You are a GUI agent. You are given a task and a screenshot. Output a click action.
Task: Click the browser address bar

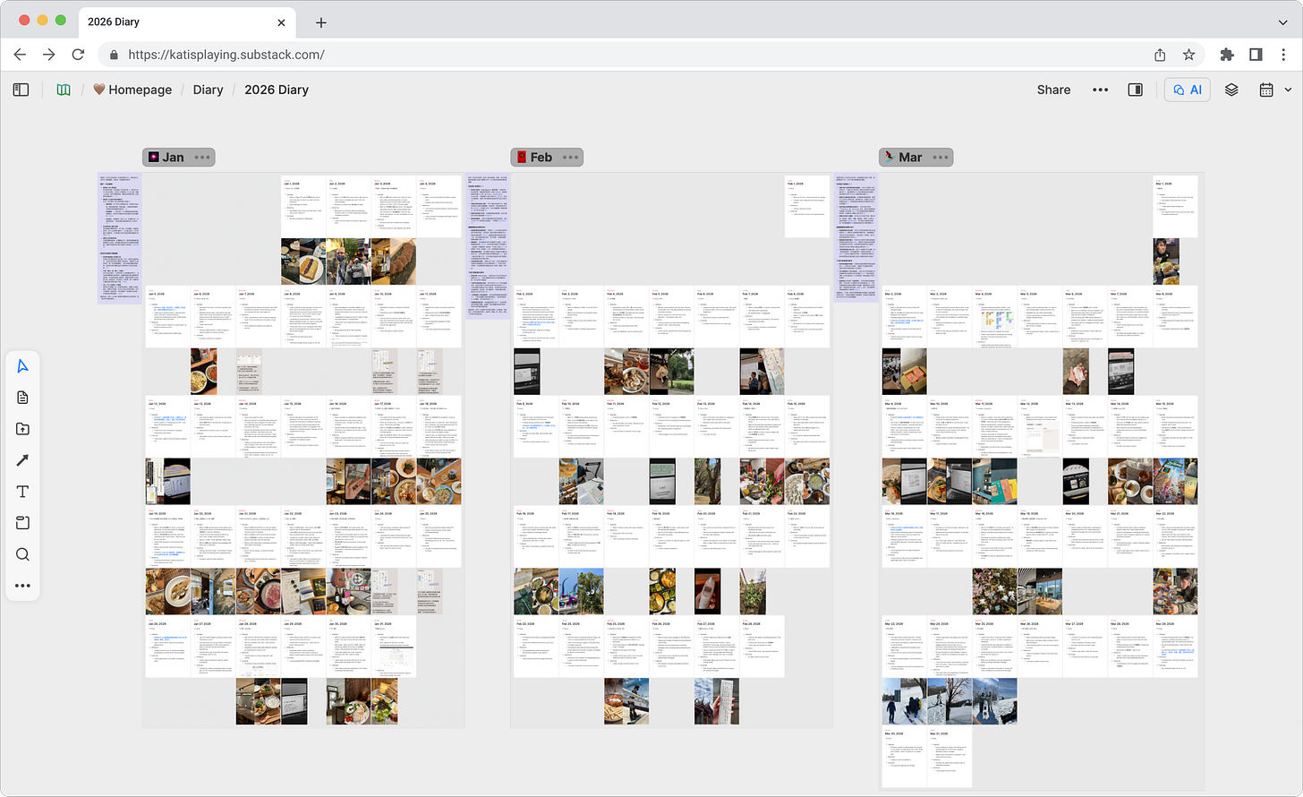[x=626, y=55]
